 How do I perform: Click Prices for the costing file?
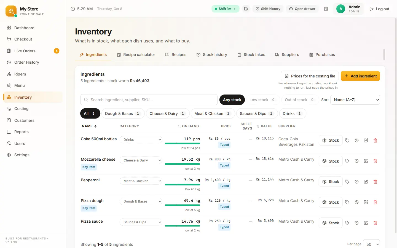click(x=310, y=76)
